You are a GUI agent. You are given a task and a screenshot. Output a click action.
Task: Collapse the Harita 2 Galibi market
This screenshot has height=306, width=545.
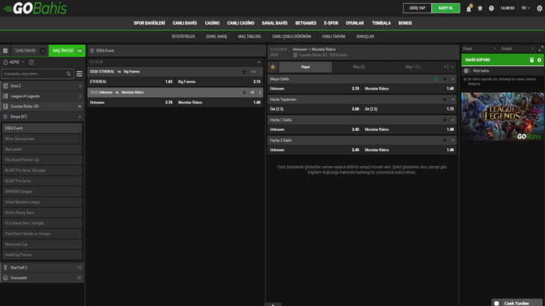pyautogui.click(x=452, y=141)
